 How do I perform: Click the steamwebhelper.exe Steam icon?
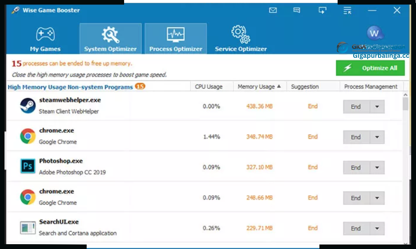click(28, 105)
